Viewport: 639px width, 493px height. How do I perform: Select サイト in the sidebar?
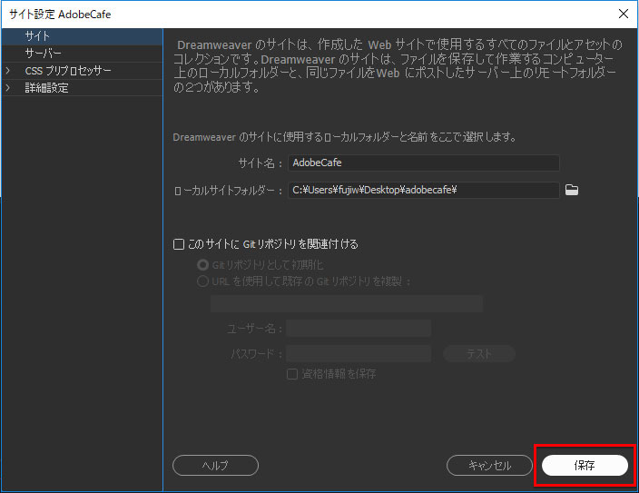37,36
